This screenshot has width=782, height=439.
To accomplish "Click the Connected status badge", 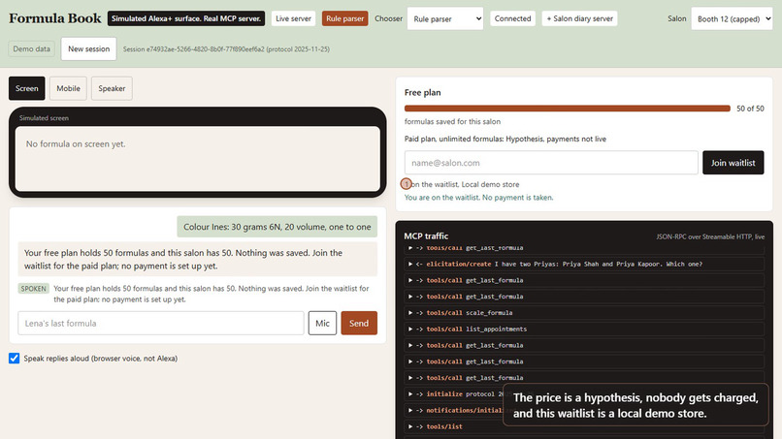I will (512, 18).
